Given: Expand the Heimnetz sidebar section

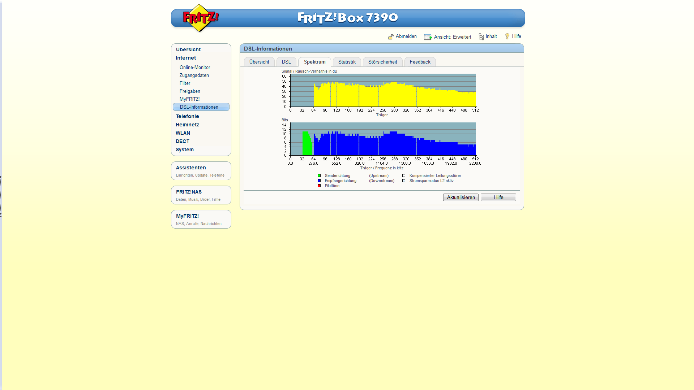Looking at the screenshot, I should tap(187, 125).
